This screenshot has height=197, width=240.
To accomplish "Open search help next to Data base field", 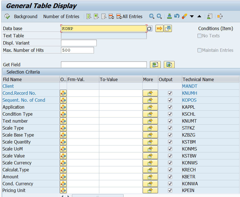I will tap(149, 28).
